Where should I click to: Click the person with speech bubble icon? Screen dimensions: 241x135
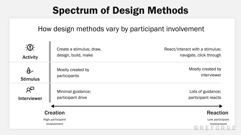coord(30,90)
